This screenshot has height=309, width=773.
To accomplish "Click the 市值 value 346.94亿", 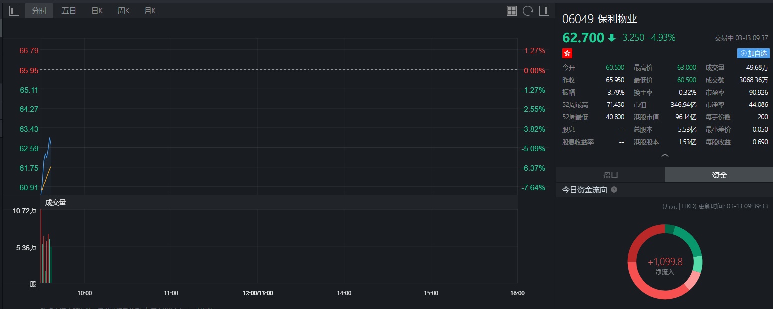I will coord(684,104).
